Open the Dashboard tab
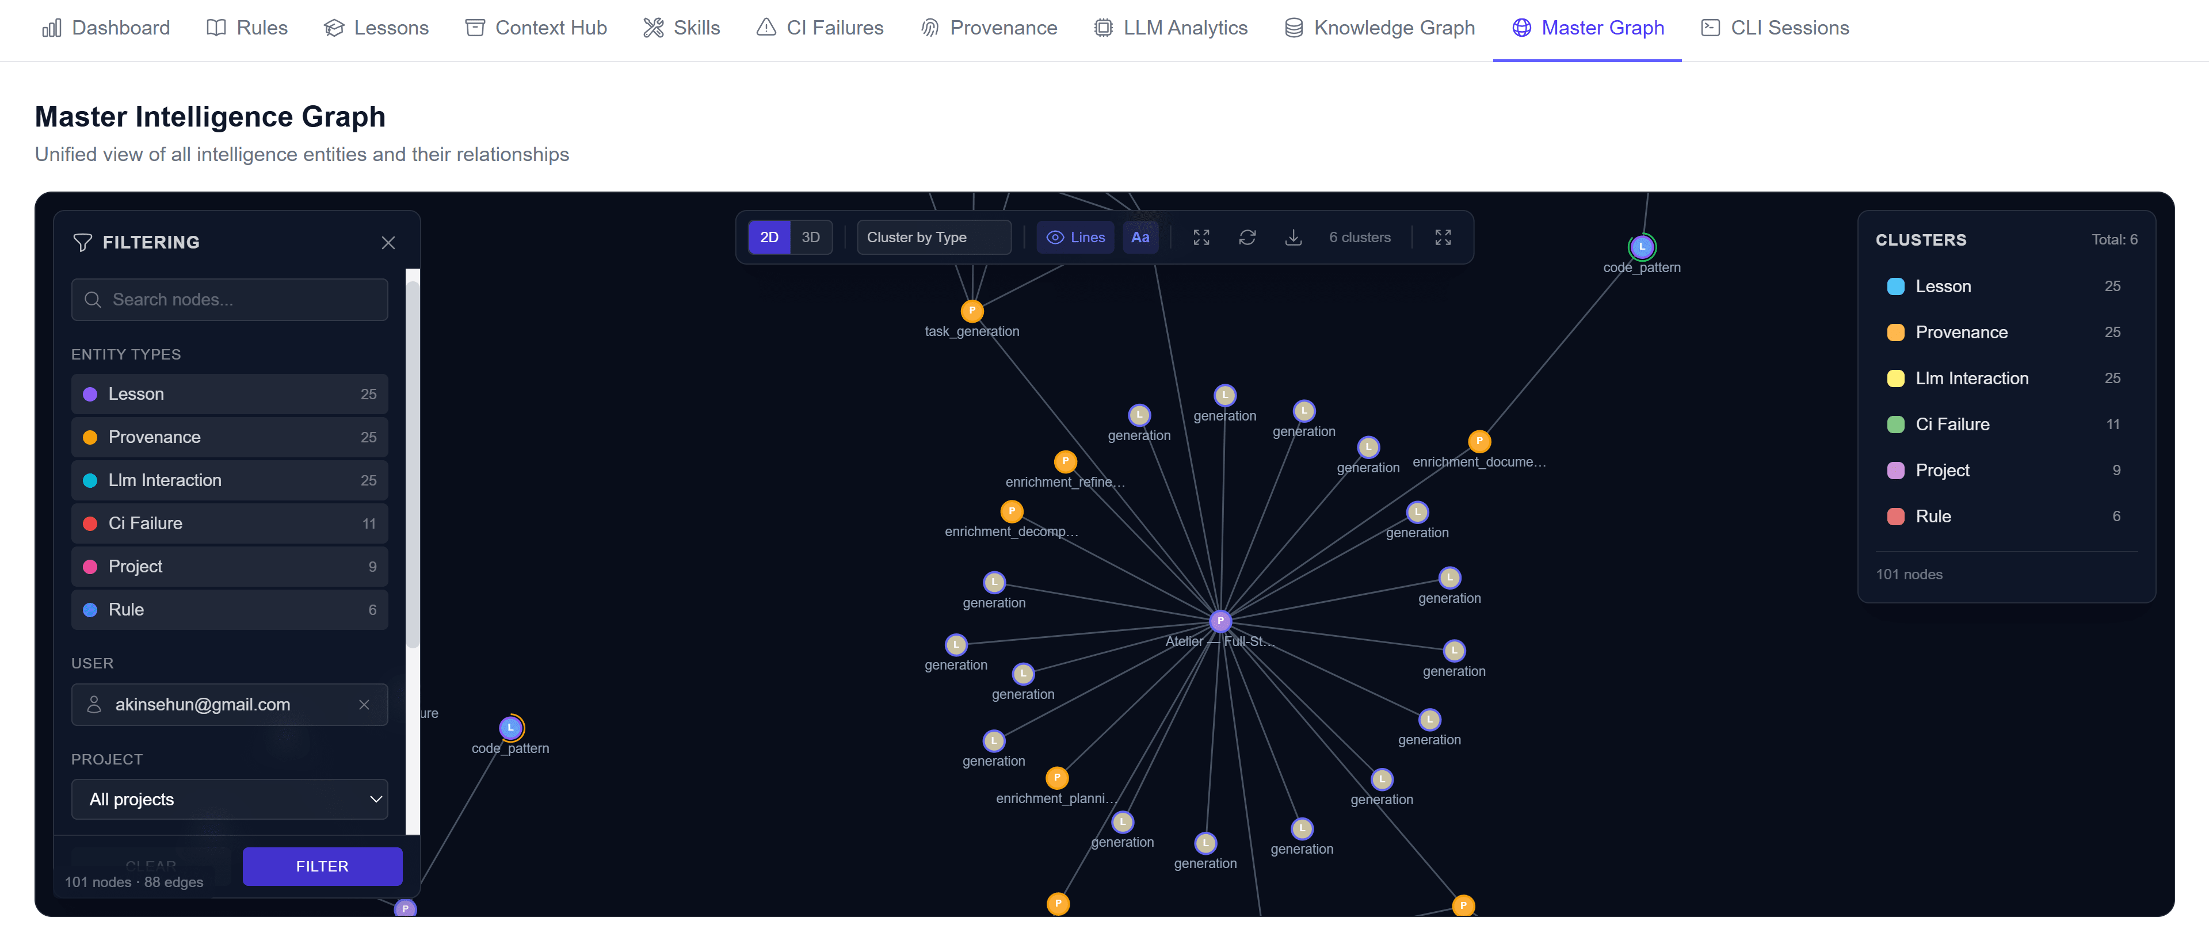This screenshot has width=2209, height=948. coord(105,28)
